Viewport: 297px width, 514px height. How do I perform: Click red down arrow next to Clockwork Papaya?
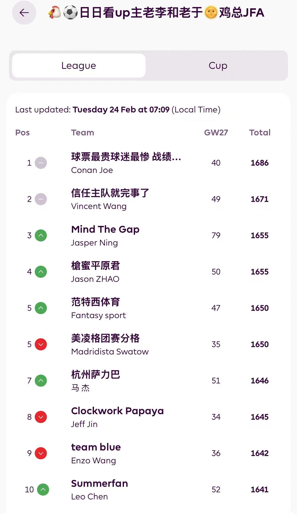41,417
